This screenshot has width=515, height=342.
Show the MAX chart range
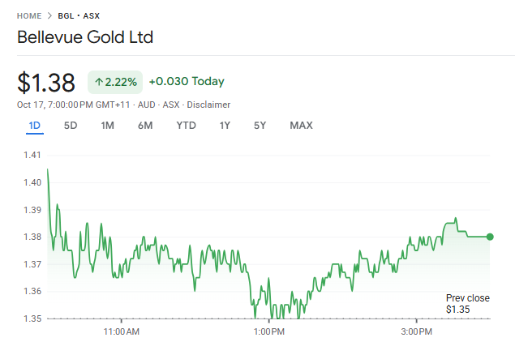point(301,126)
